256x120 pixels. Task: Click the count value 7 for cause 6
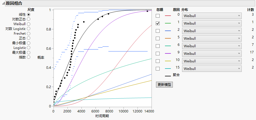253,45
